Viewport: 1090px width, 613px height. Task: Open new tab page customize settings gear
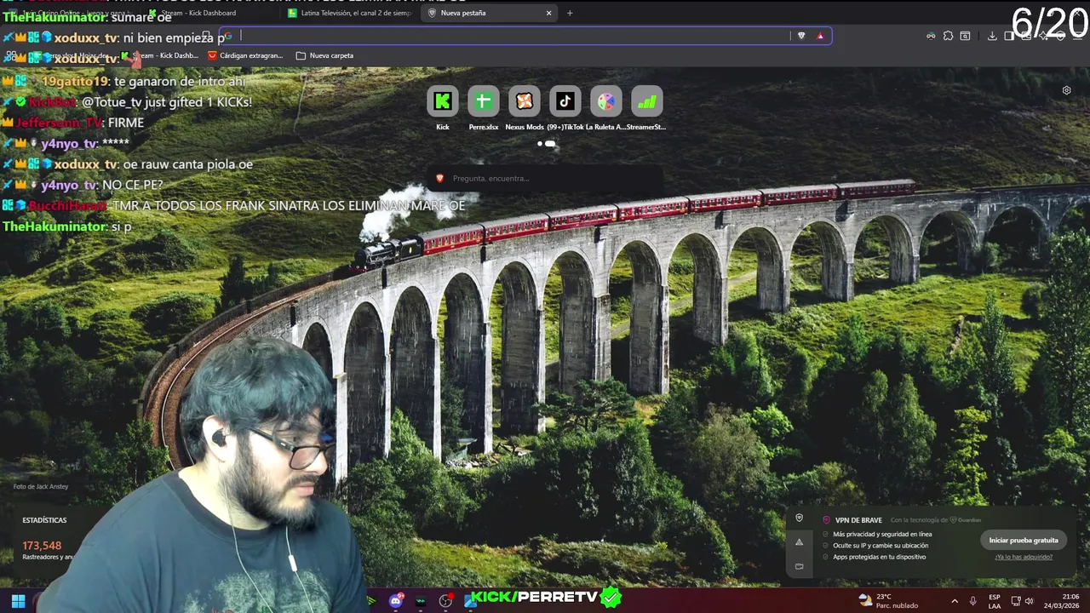pos(1066,90)
